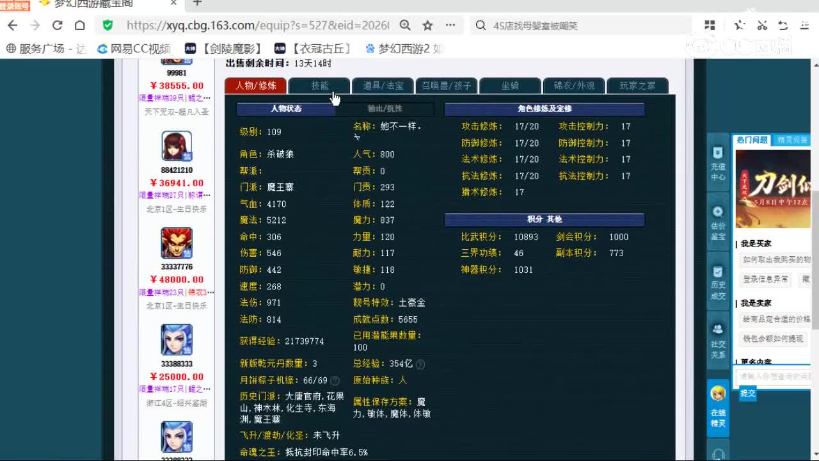
Task: Show the 人物状态 sub-tab
Action: [x=286, y=109]
